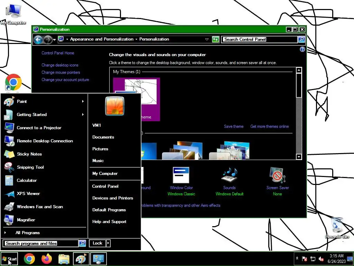Screen dimensions: 354x266
Task: Start the Snipping Tool
Action: [x=44, y=167]
